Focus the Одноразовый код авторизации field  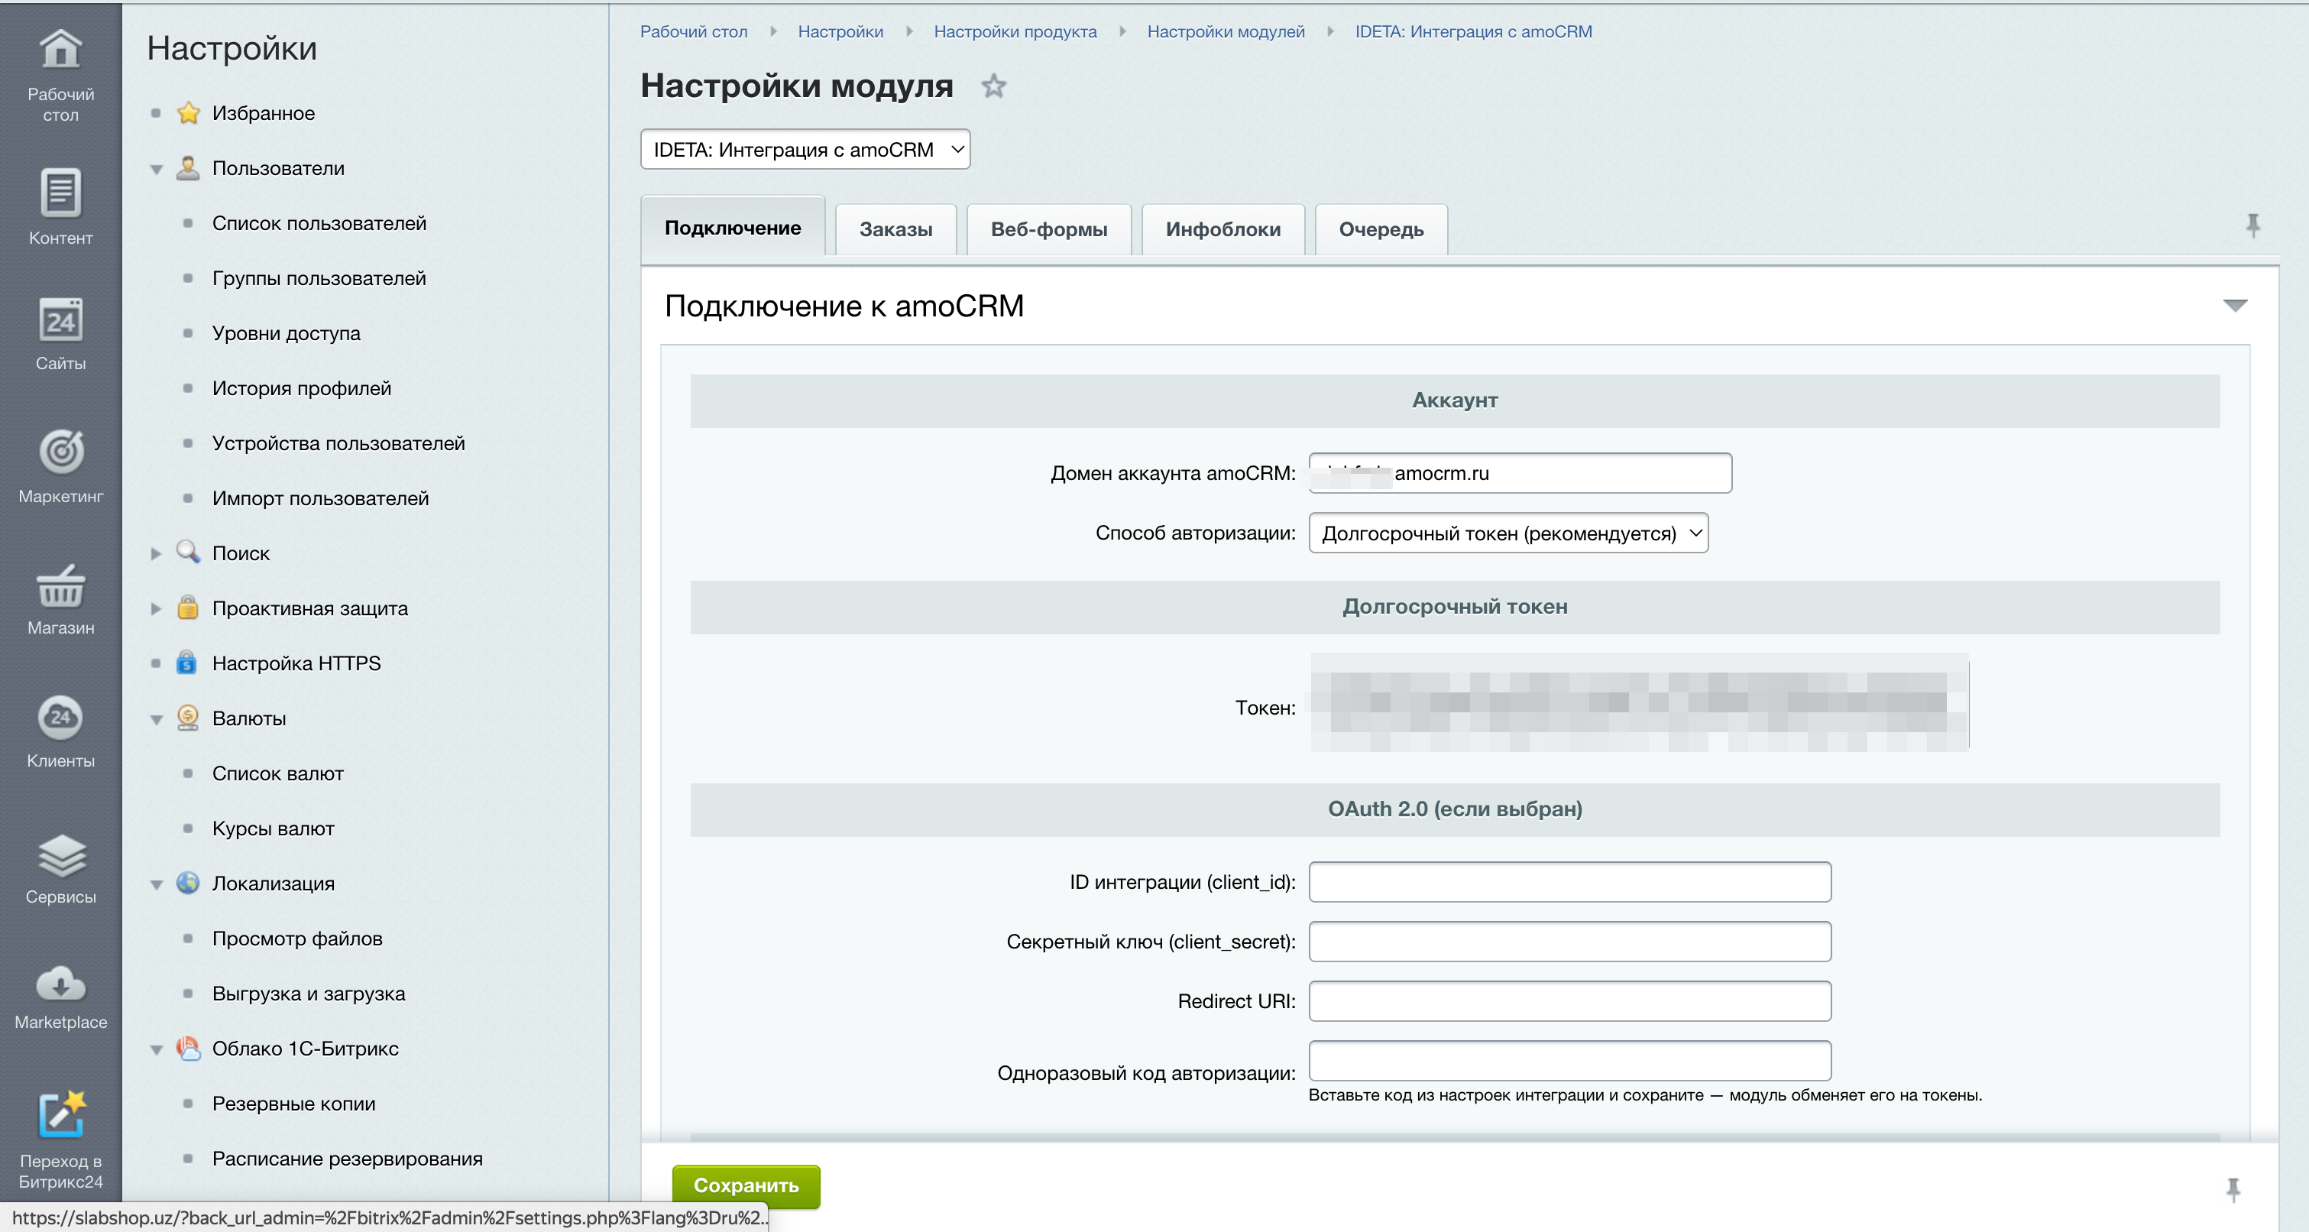[1569, 1060]
